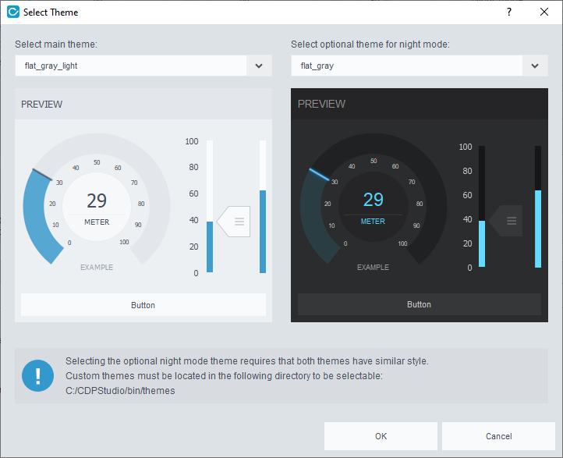Click the light theme gauge needle
This screenshot has width=563, height=458.
(x=42, y=175)
